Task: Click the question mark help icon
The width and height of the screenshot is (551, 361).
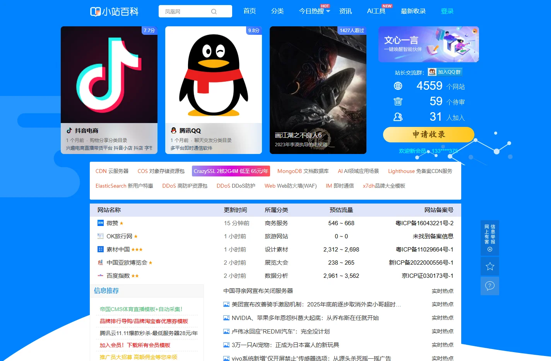Action: pos(490,286)
